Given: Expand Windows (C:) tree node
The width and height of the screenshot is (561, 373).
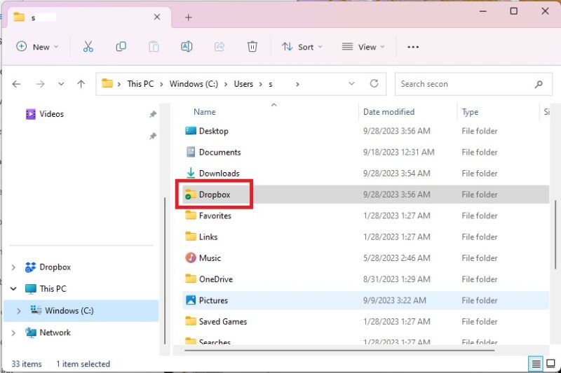Looking at the screenshot, I should click(x=19, y=311).
